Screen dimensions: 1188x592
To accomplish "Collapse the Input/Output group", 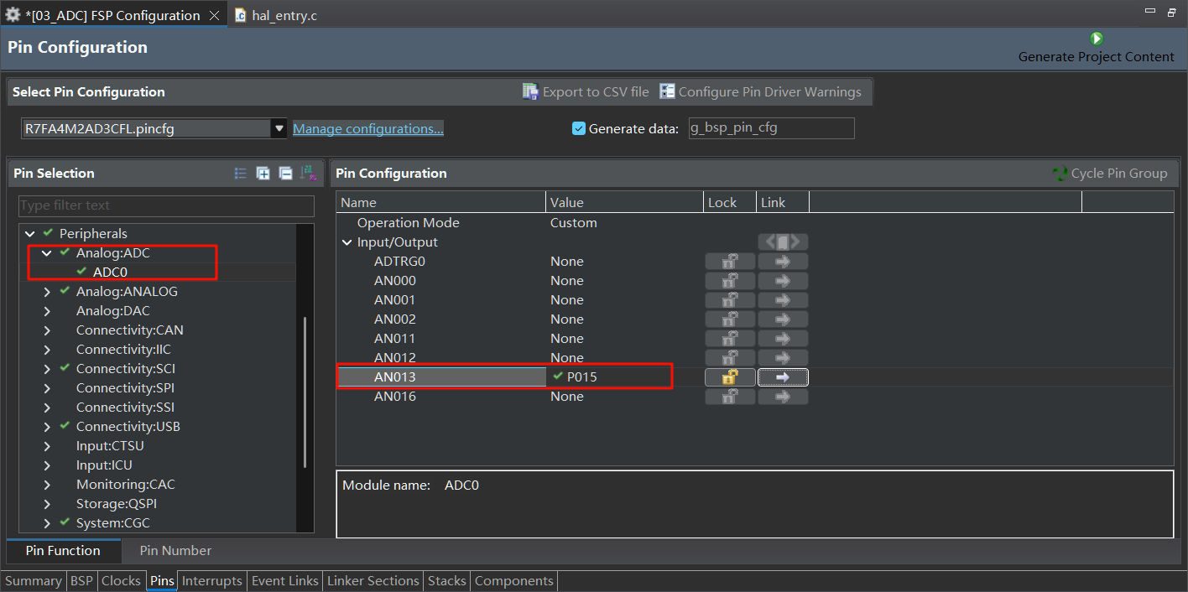I will (346, 242).
